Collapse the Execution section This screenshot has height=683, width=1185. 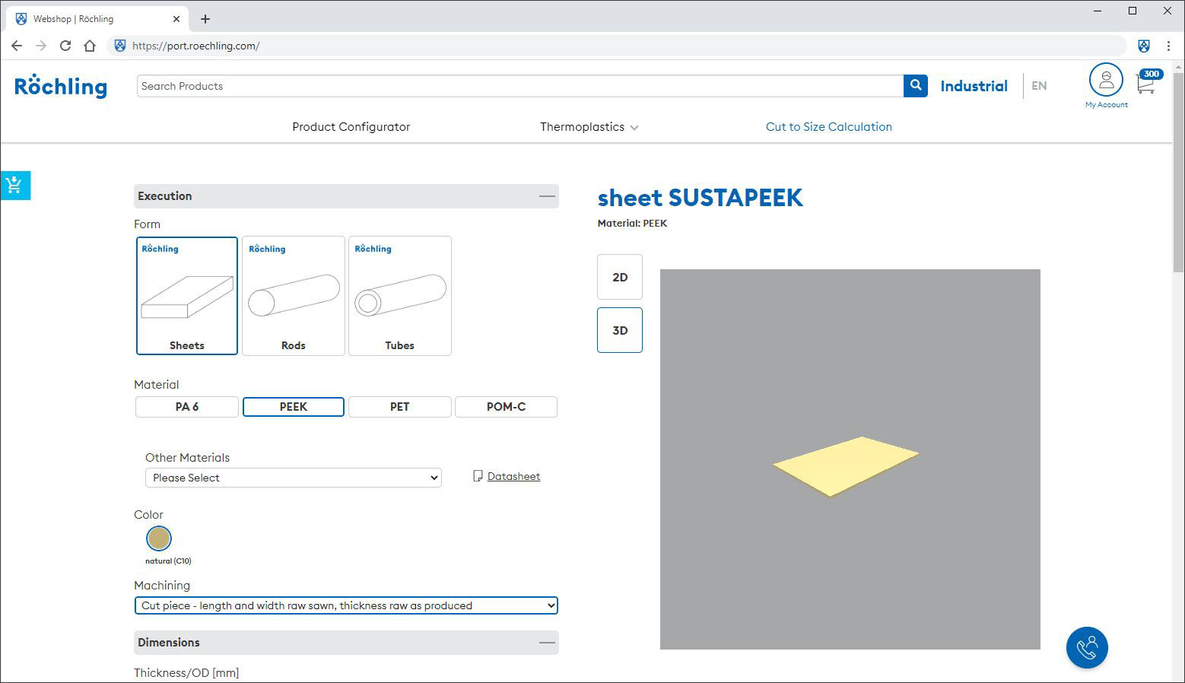[x=547, y=196]
